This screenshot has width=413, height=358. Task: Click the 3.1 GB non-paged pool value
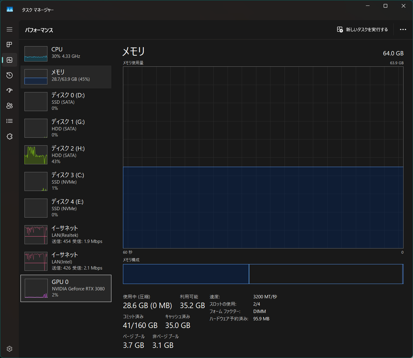pyautogui.click(x=163, y=345)
